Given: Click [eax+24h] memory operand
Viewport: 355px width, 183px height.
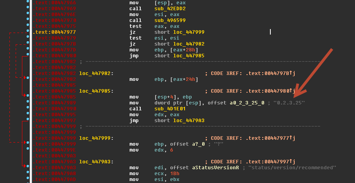Looking at the screenshot, I should [184, 79].
